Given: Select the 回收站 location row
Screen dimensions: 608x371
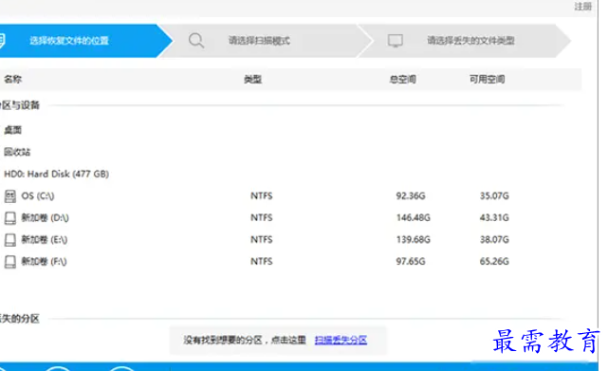Looking at the screenshot, I should (x=17, y=152).
